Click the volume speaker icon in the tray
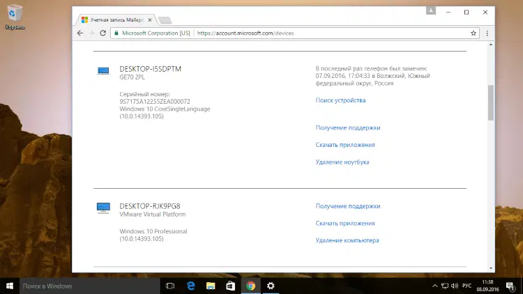Viewport: 523px width, 294px height. (455, 286)
